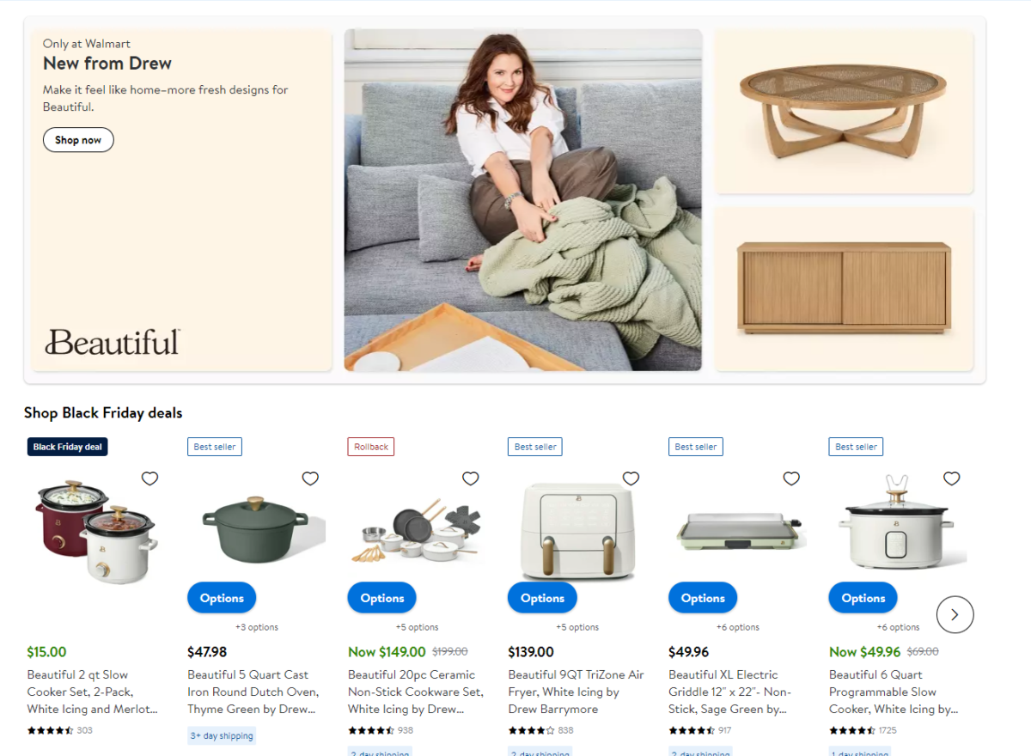Open the 20pc Ceramic Non-Stick Cookware Set link
This screenshot has width=1031, height=756.
coord(416,692)
